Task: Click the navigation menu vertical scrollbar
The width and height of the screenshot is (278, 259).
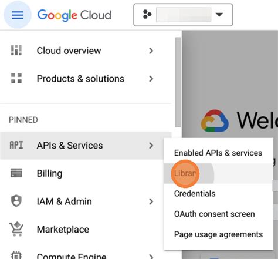Action: tap(178, 82)
